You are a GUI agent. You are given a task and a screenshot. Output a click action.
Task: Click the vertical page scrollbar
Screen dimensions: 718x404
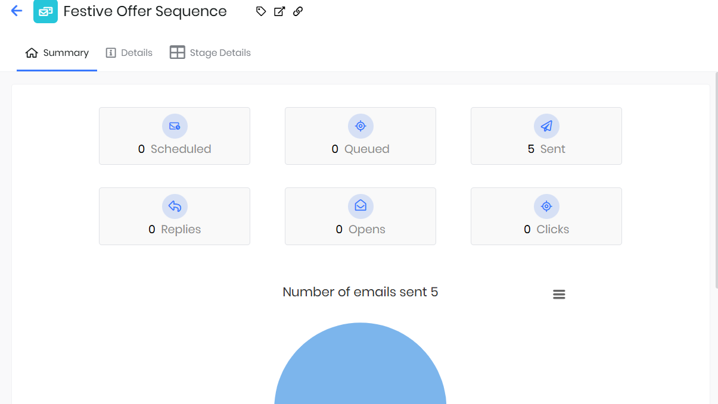716,178
